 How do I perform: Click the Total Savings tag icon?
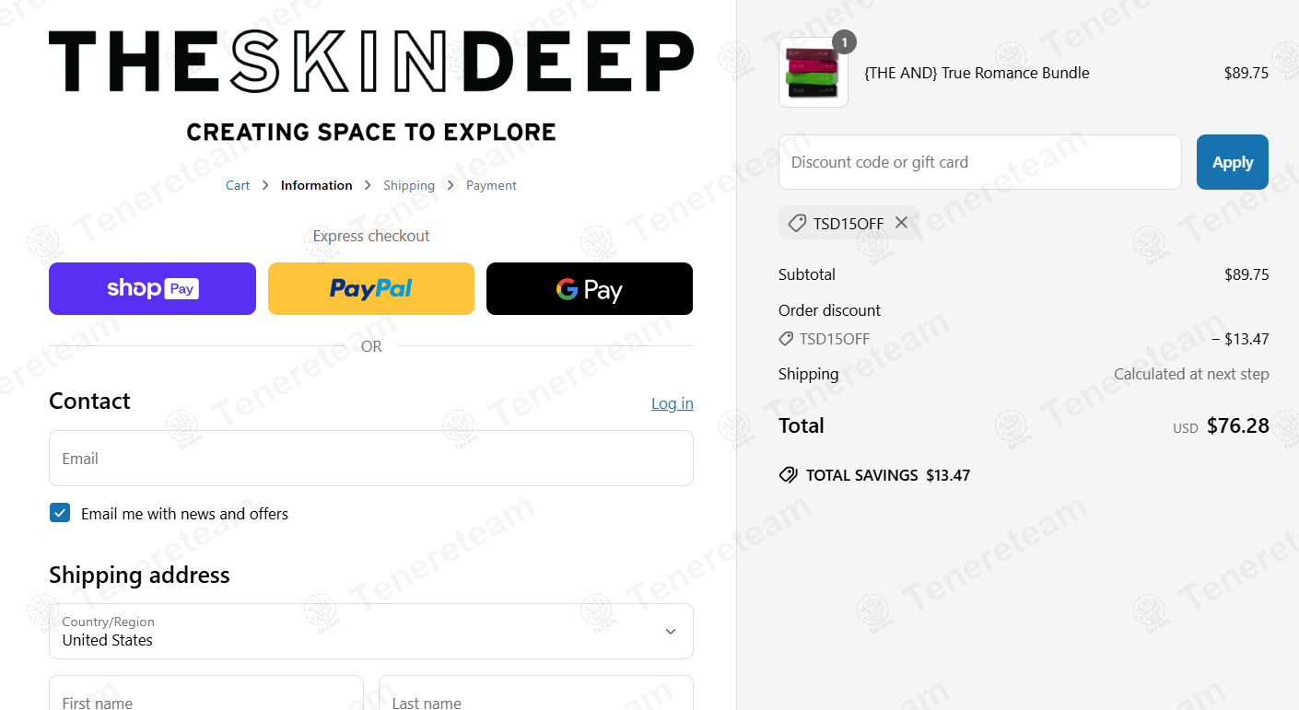(x=788, y=475)
